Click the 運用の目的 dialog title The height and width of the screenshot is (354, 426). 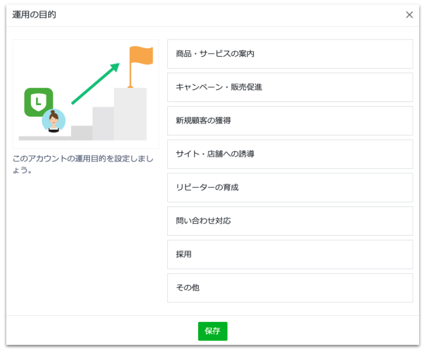point(34,15)
